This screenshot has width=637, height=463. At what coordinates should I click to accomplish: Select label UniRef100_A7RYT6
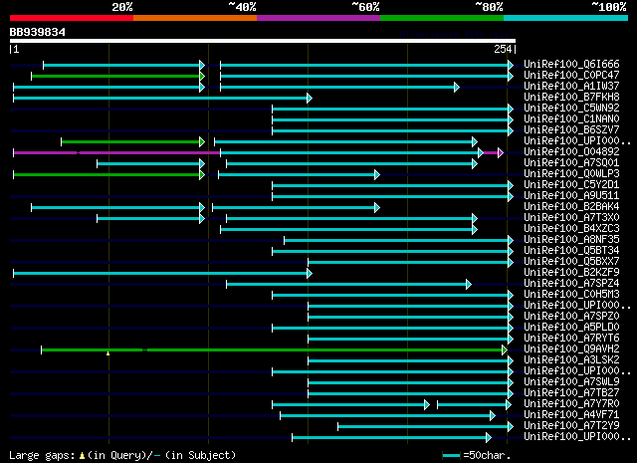(x=571, y=339)
